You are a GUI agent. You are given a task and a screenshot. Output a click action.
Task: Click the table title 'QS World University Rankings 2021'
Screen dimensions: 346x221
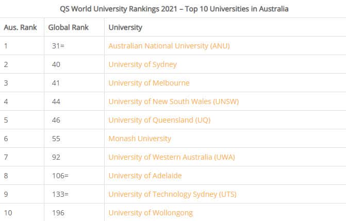click(119, 9)
